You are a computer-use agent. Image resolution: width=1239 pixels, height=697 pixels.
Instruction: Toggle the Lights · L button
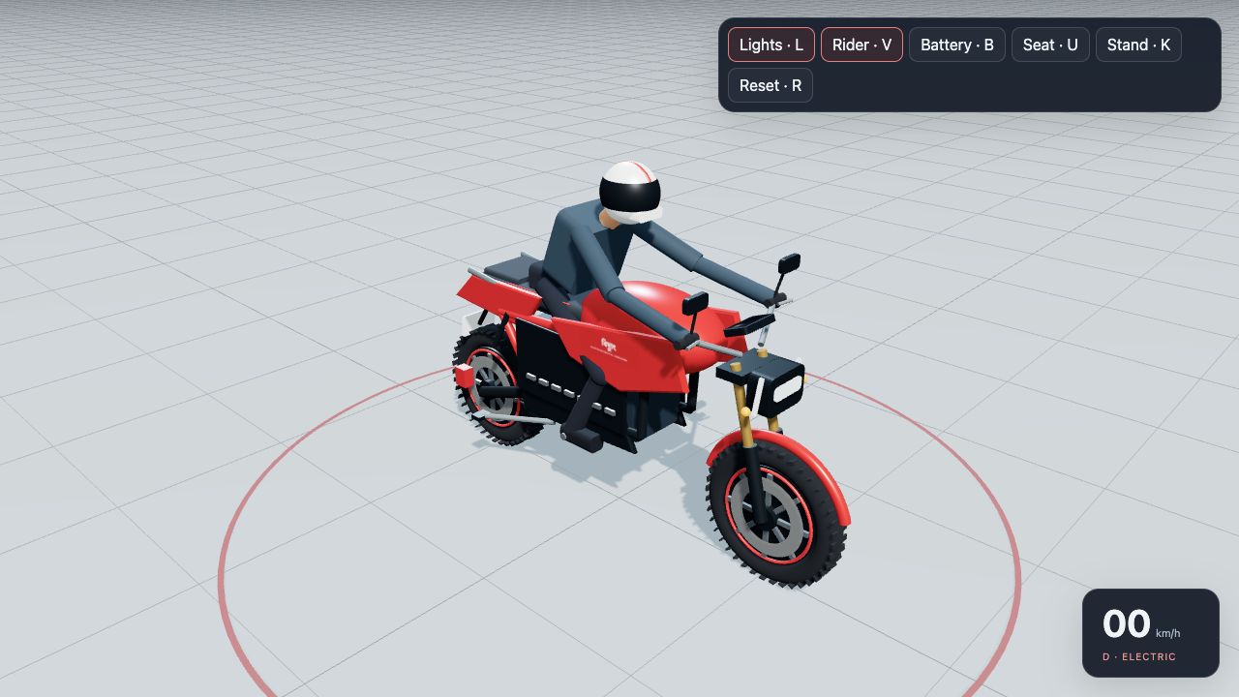coord(771,45)
